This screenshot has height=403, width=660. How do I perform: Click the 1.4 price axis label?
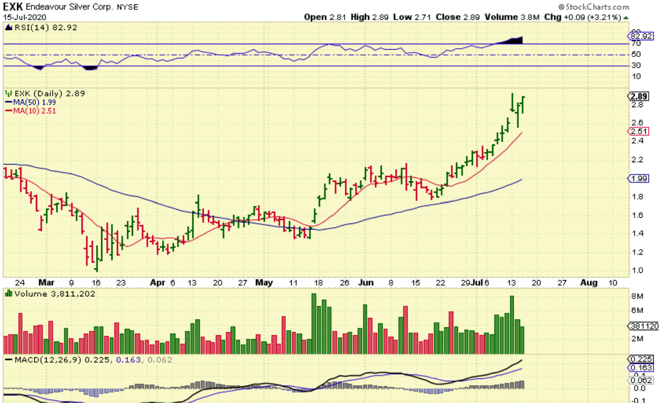pos(637,233)
